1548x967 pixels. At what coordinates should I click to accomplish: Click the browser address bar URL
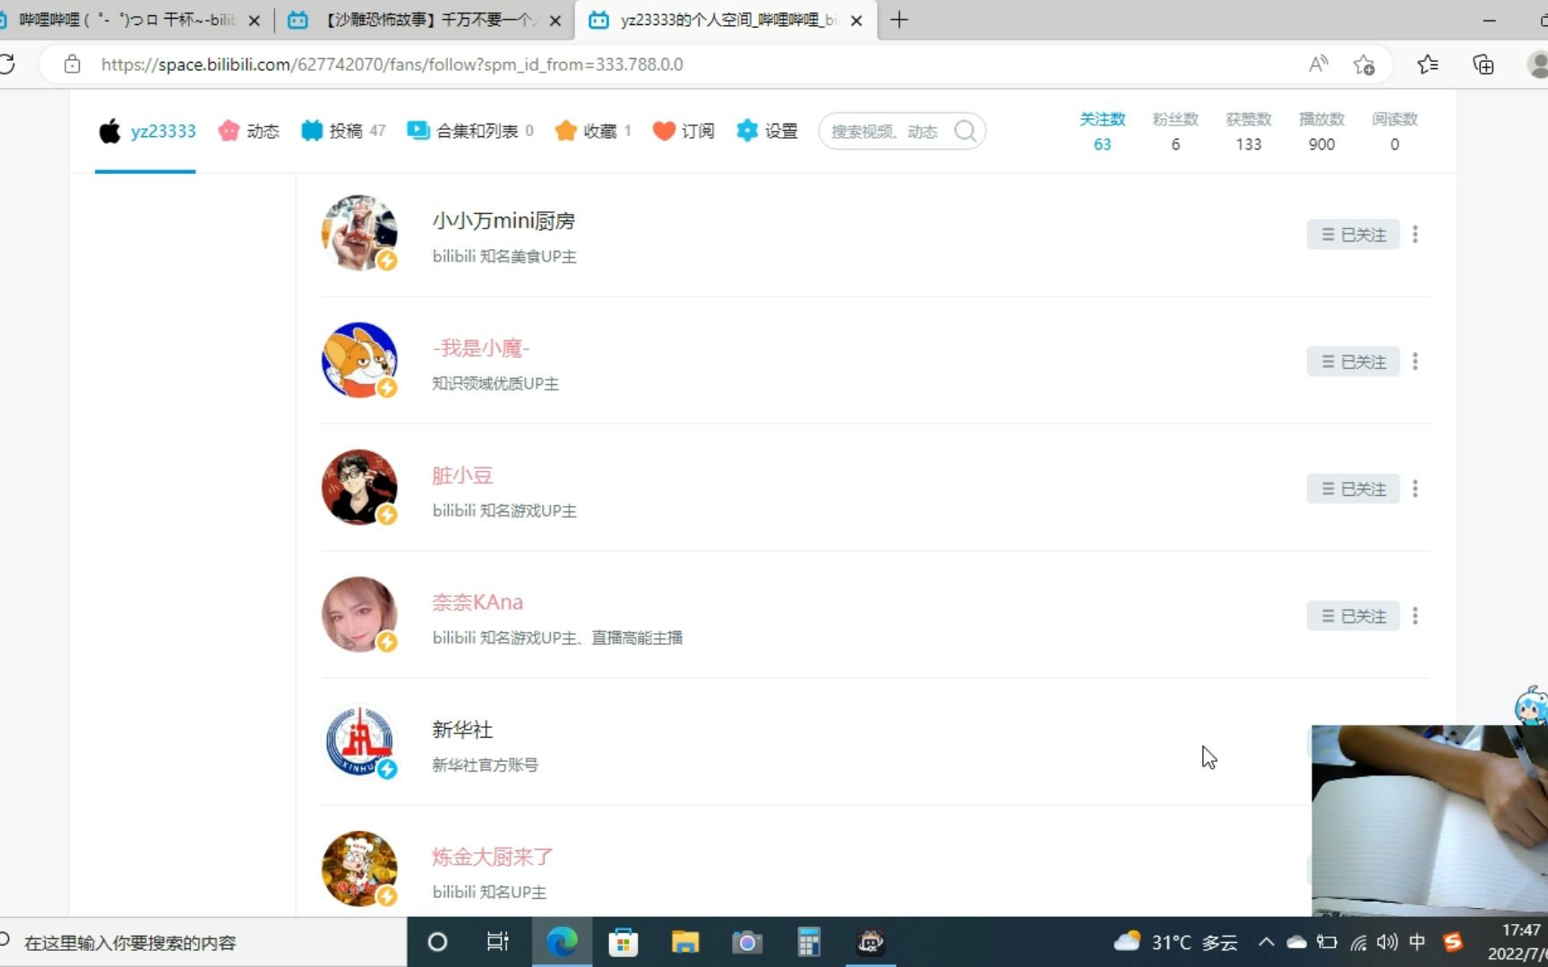(x=391, y=64)
